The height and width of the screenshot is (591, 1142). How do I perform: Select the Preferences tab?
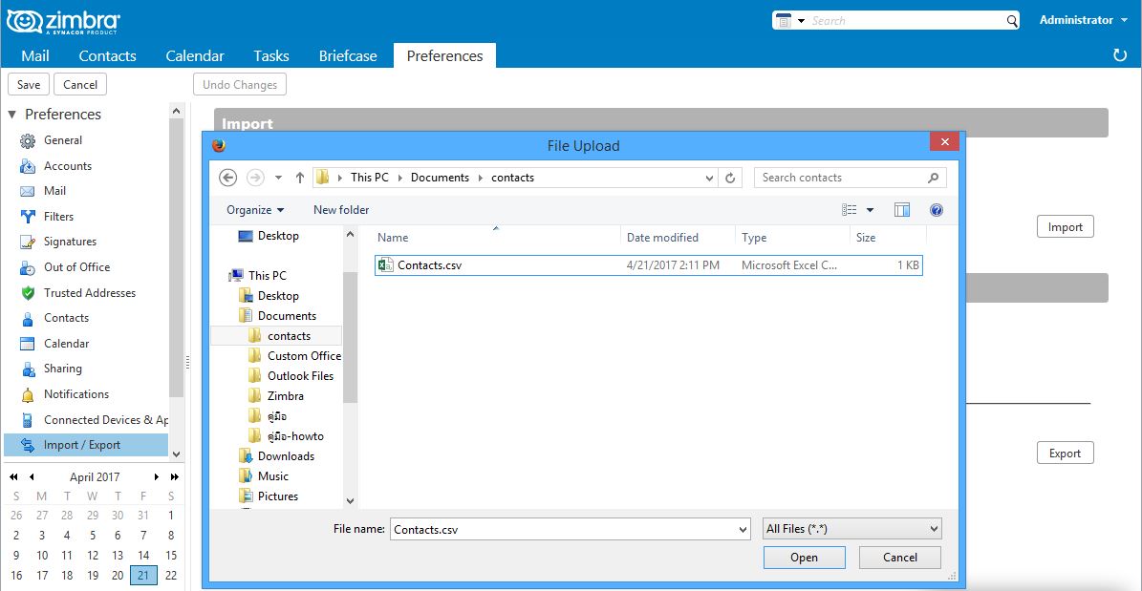point(444,56)
